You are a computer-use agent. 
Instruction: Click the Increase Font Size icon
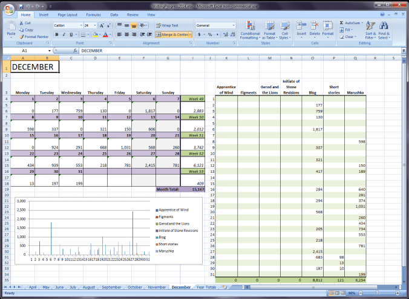click(x=102, y=25)
